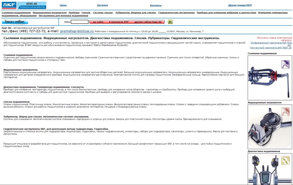Image resolution: width=293 pixels, height=185 pixels.
Task: Click the bearing diagnostics product image
Action: [x=270, y=169]
